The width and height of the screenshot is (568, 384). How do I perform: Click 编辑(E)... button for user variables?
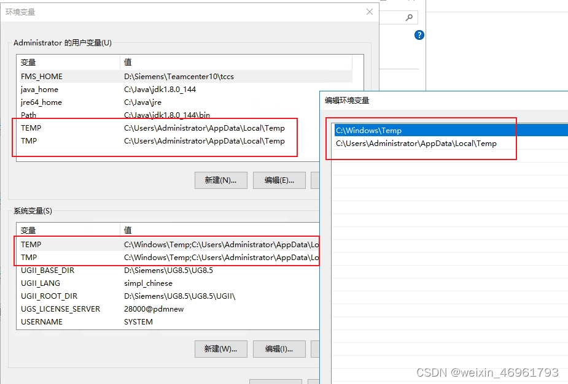[279, 180]
